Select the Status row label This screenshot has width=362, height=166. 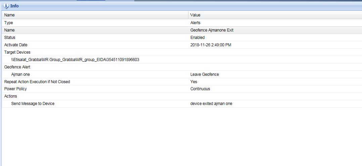pos(10,38)
